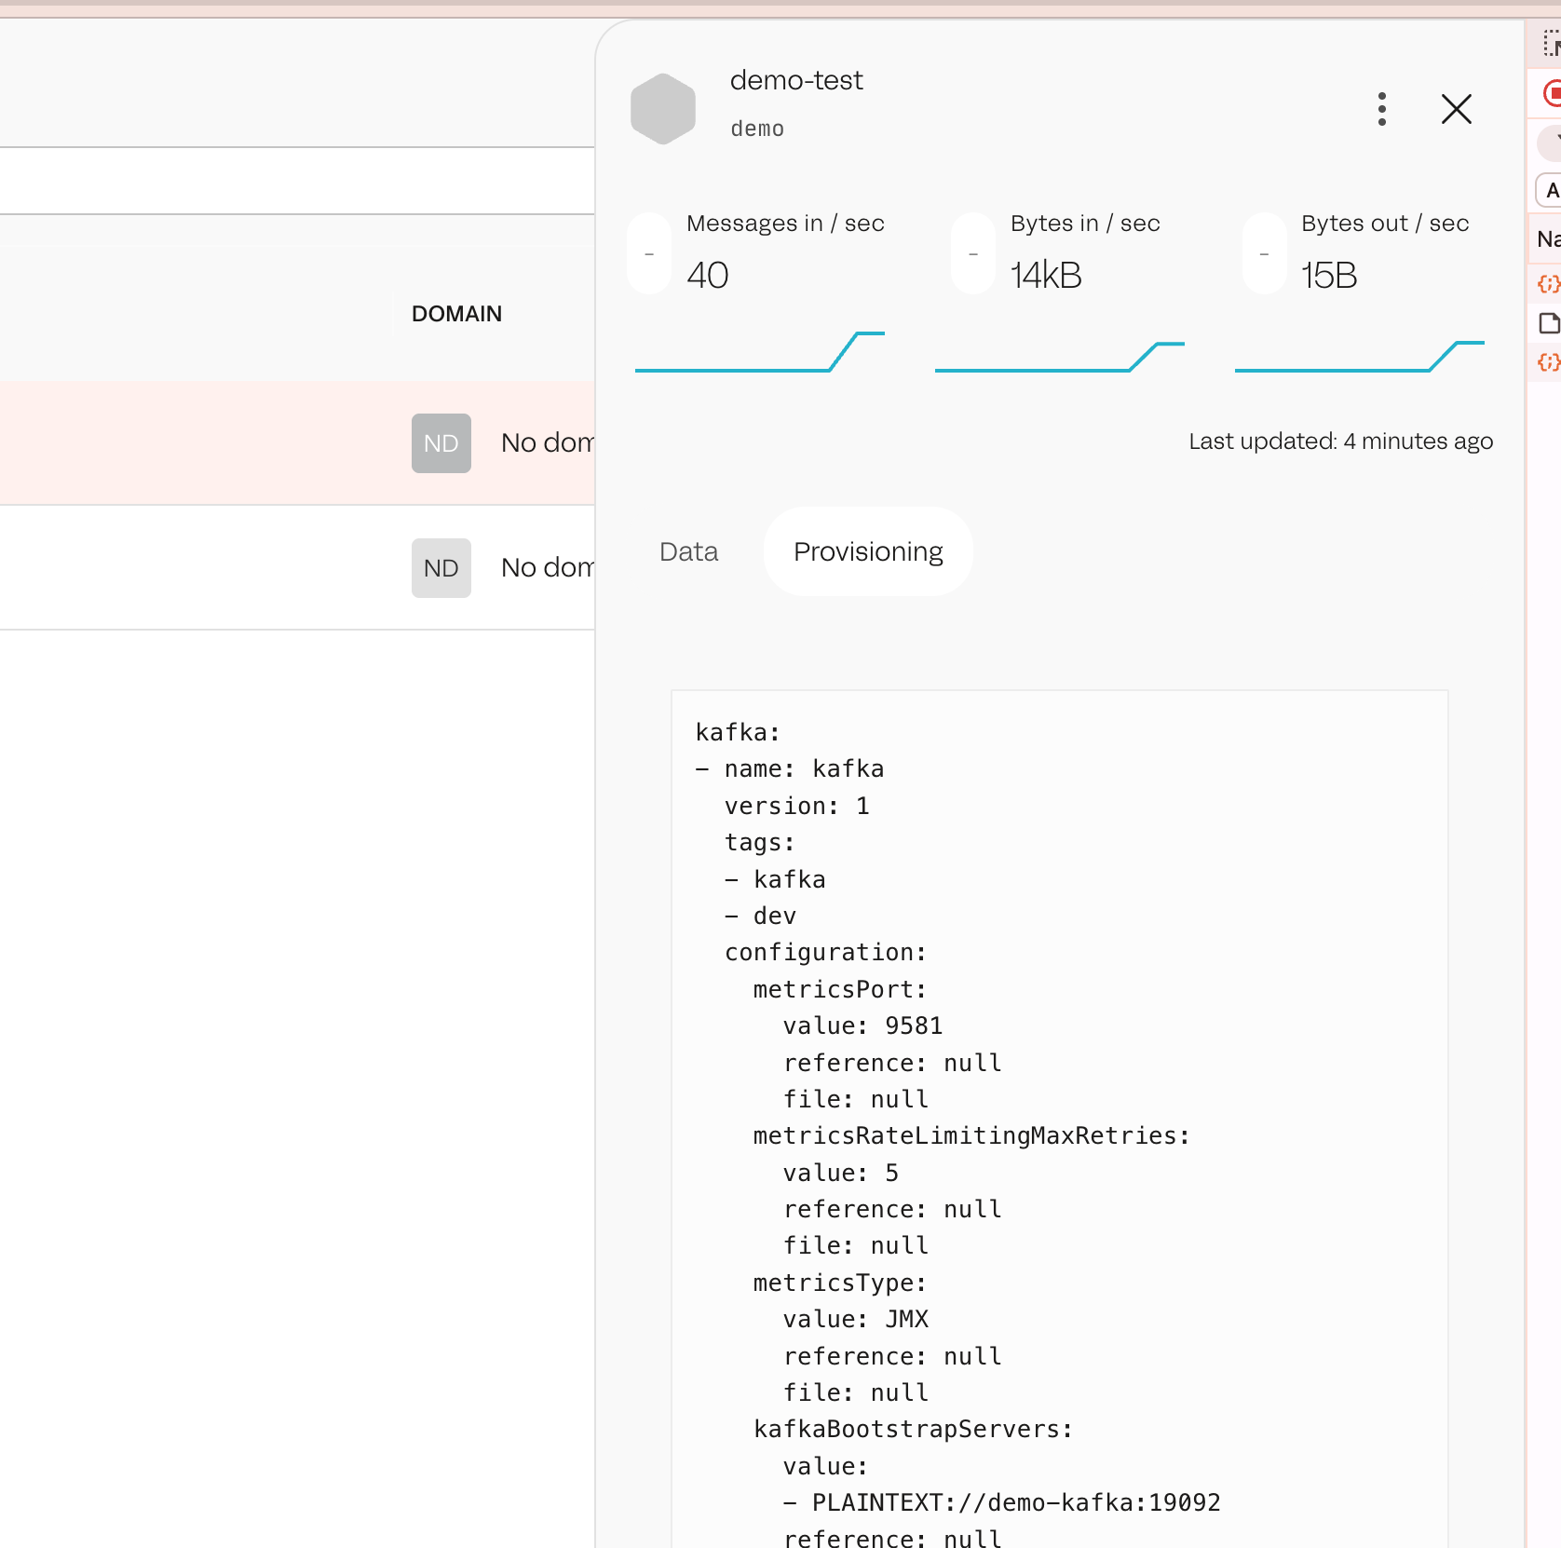Screen dimensions: 1561x1548
Task: Click the gray hexagon service icon
Action: (x=662, y=109)
